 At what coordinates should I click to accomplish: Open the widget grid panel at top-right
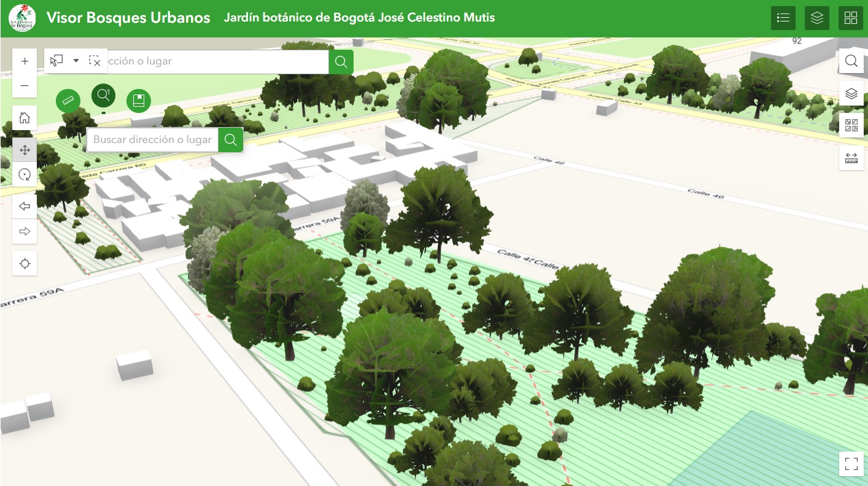[x=851, y=18]
